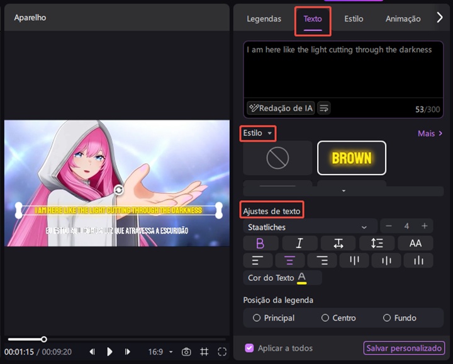453x364 pixels.
Task: Go to next frame
Action: coord(127,351)
